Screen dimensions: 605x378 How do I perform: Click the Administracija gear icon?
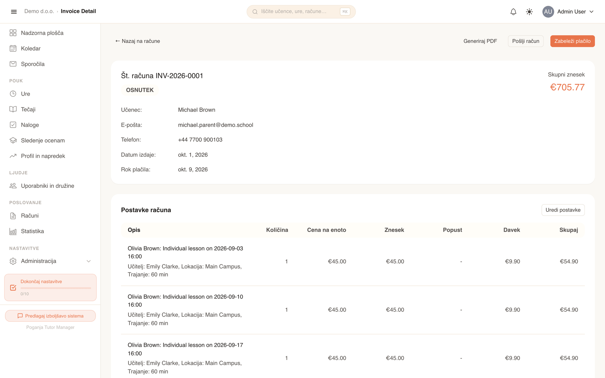click(13, 261)
